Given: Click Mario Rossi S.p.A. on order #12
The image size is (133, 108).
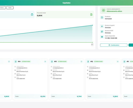Looking at the screenshot, I should [94, 75].
